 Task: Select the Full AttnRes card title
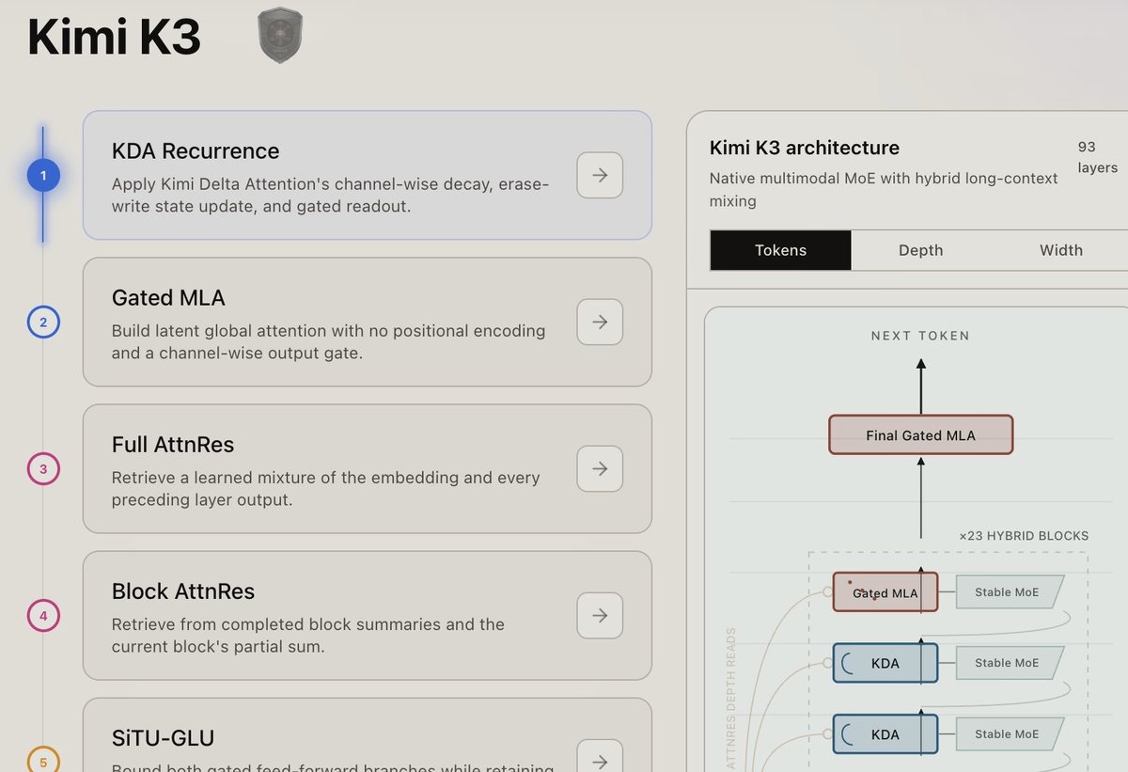tap(173, 445)
